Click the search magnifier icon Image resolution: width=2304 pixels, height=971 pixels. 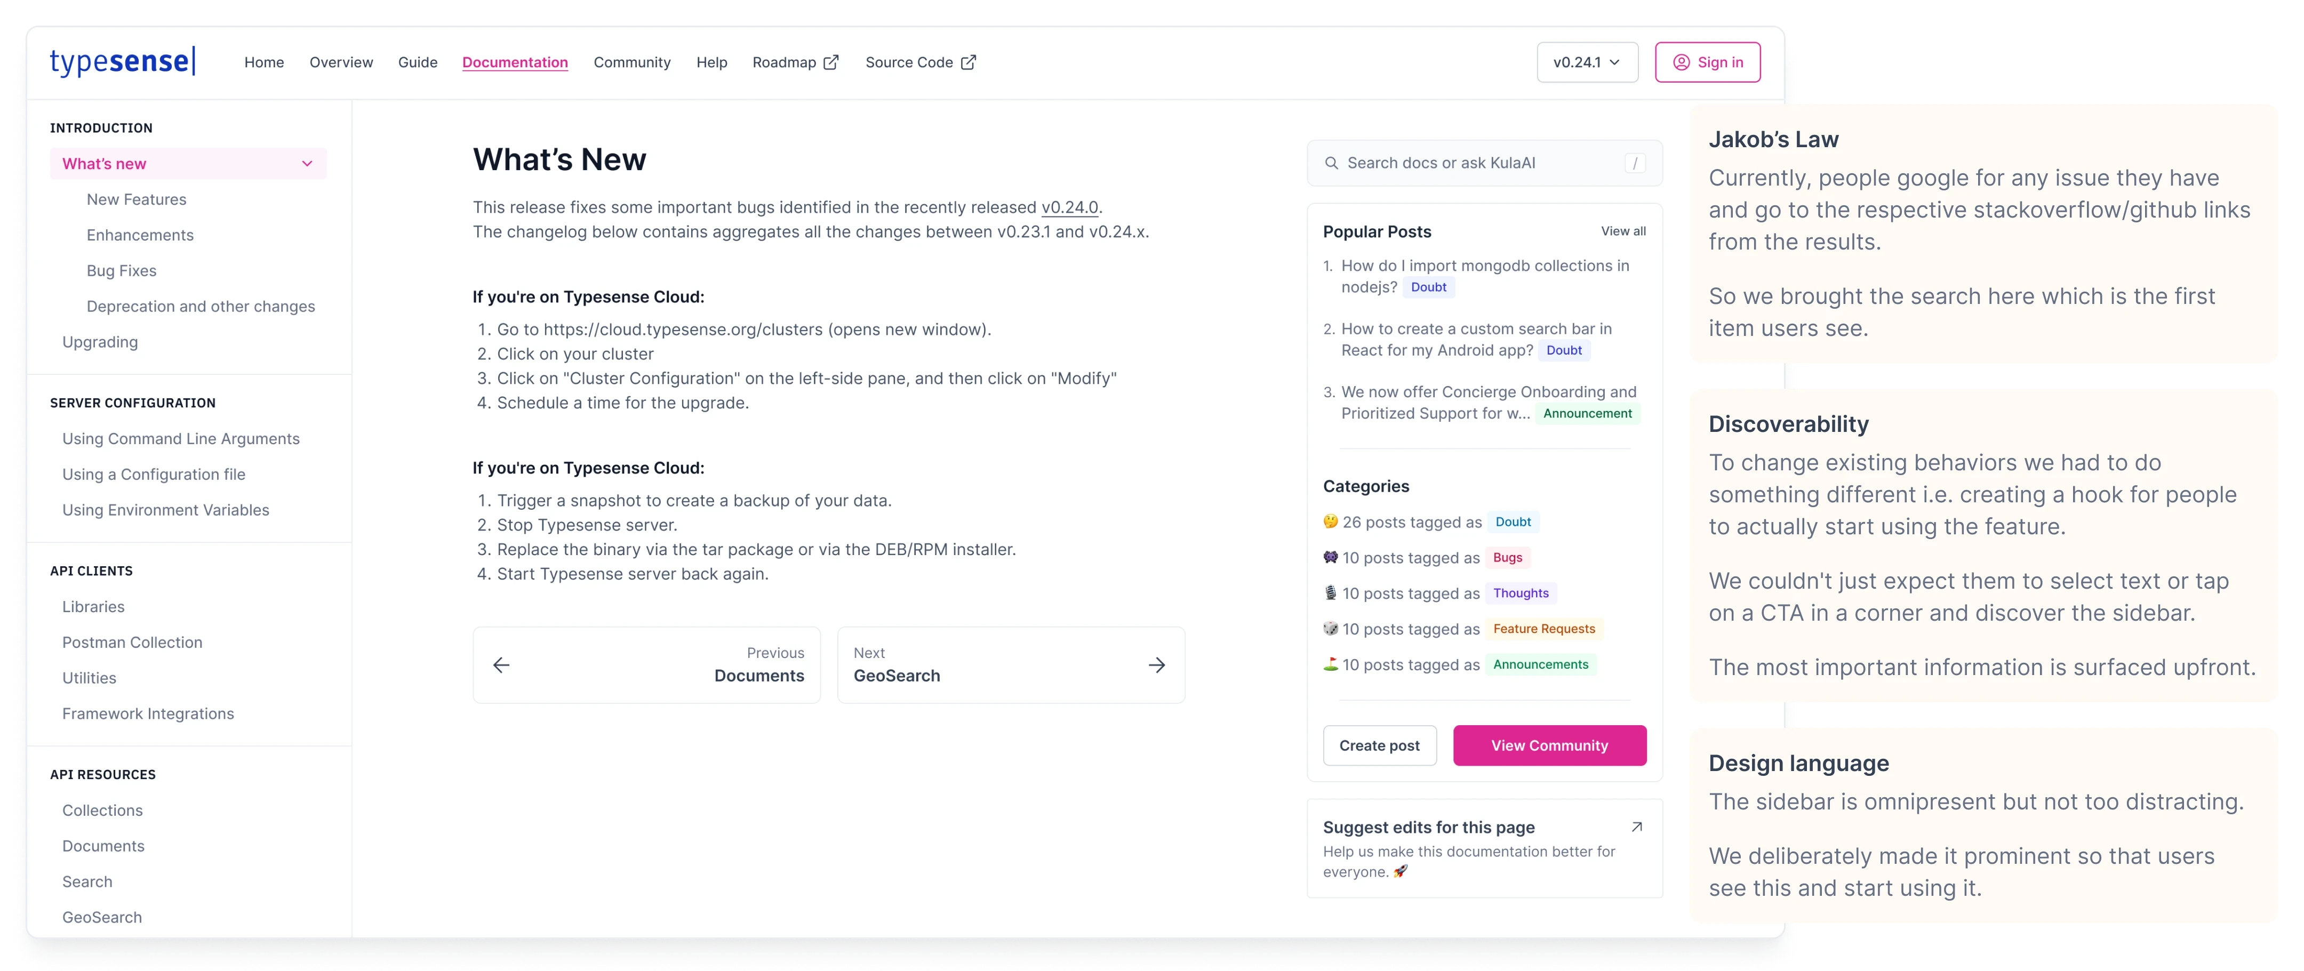[x=1332, y=163]
